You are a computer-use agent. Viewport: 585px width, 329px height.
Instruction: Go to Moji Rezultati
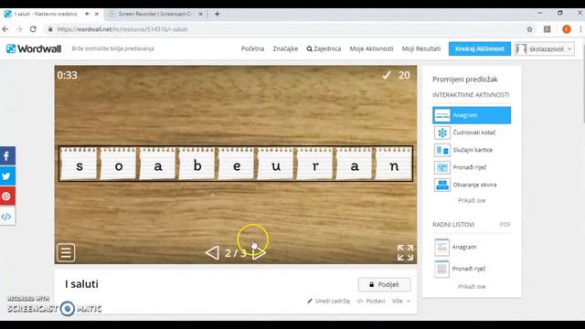click(421, 48)
